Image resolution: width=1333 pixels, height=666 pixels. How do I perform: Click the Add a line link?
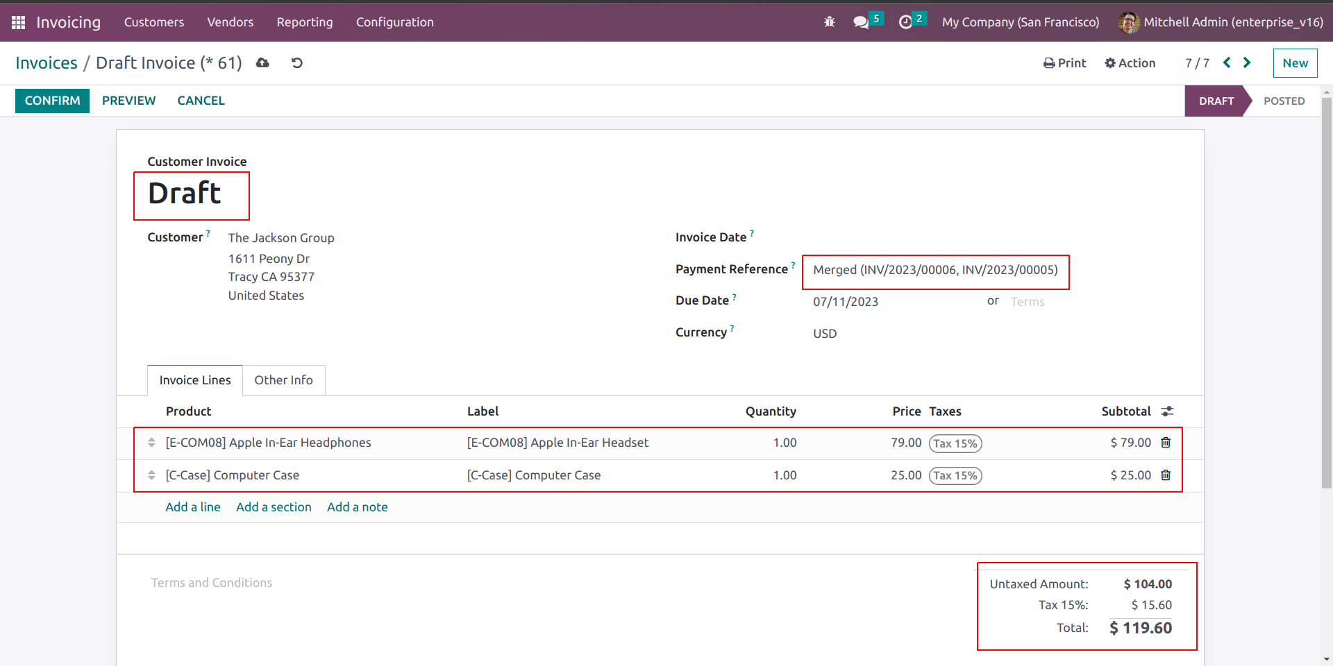click(x=192, y=507)
